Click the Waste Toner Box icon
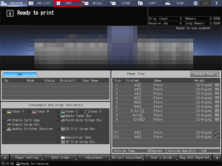 (x=63, y=116)
